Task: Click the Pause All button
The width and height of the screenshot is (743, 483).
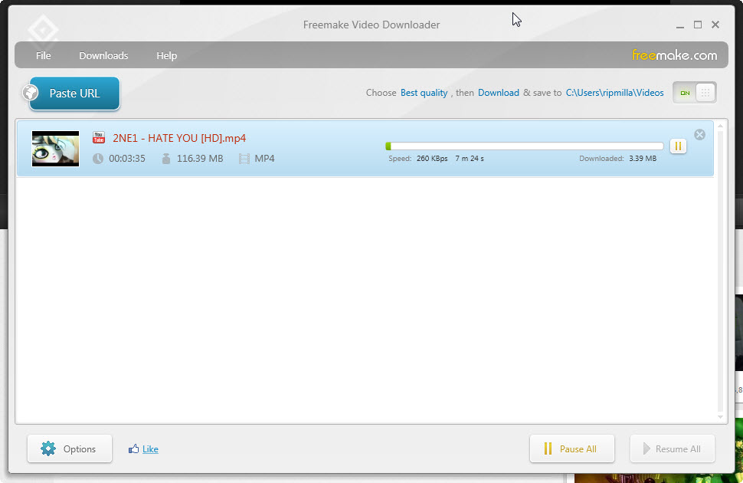Action: (x=572, y=449)
